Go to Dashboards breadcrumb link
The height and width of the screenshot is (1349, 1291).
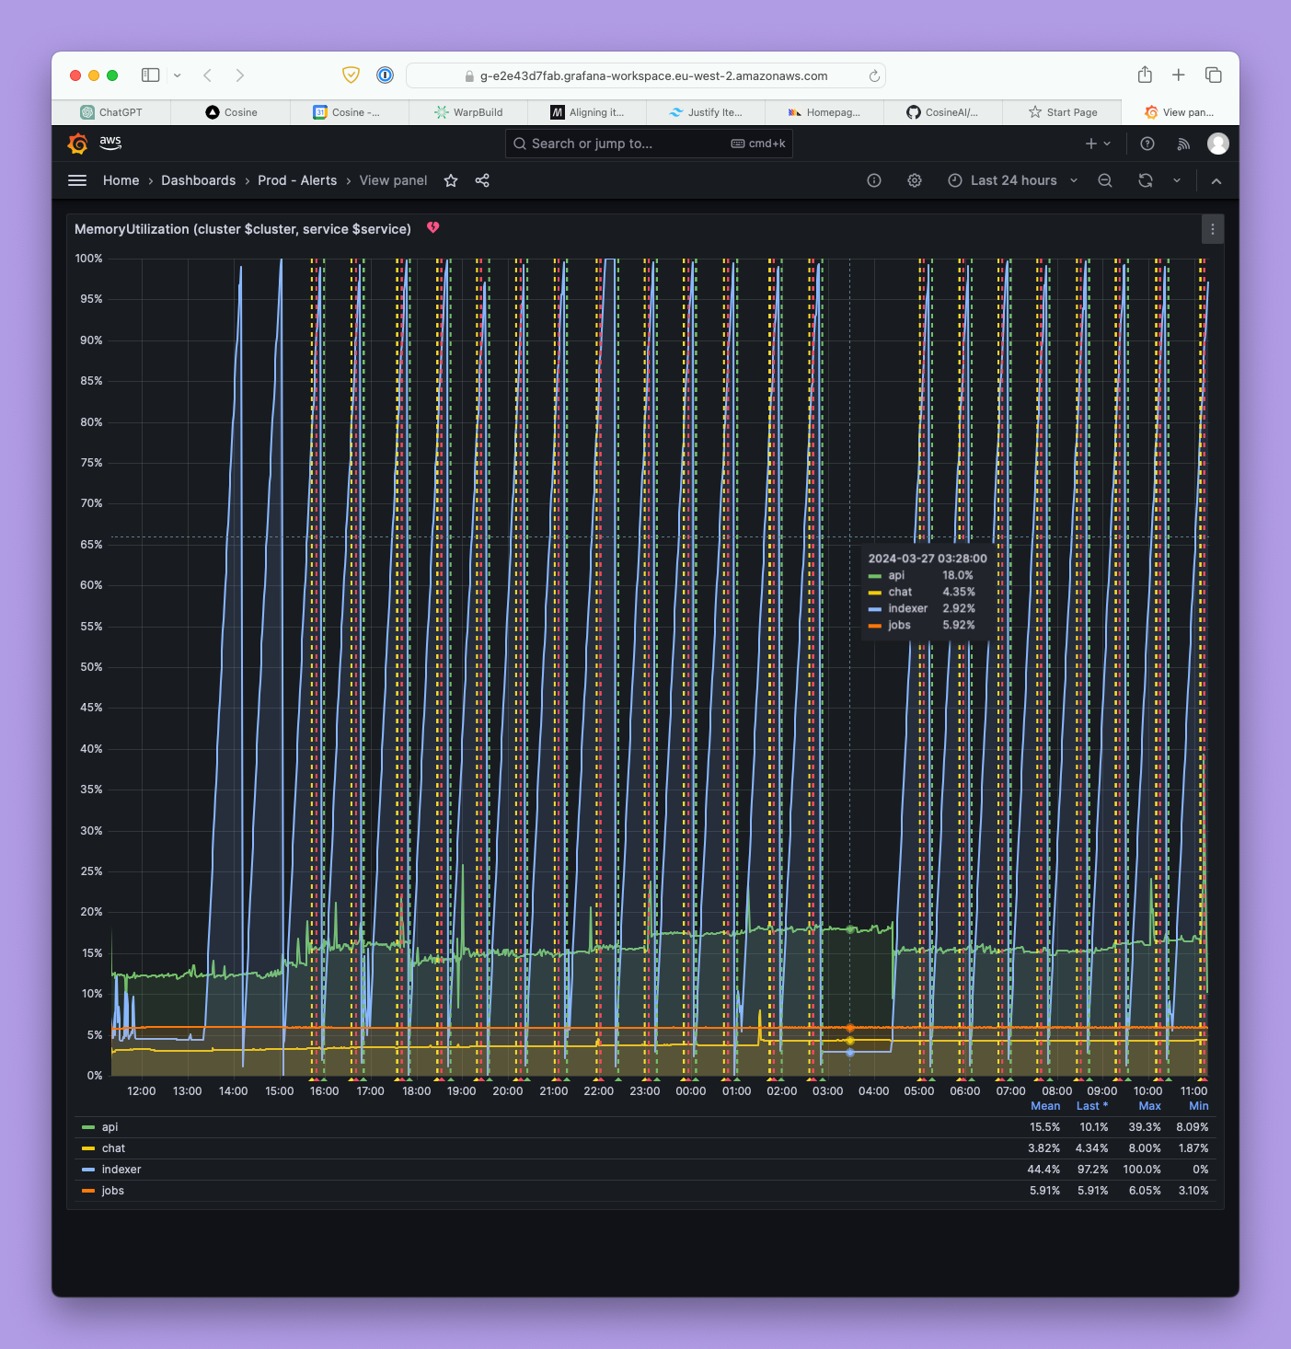[199, 180]
